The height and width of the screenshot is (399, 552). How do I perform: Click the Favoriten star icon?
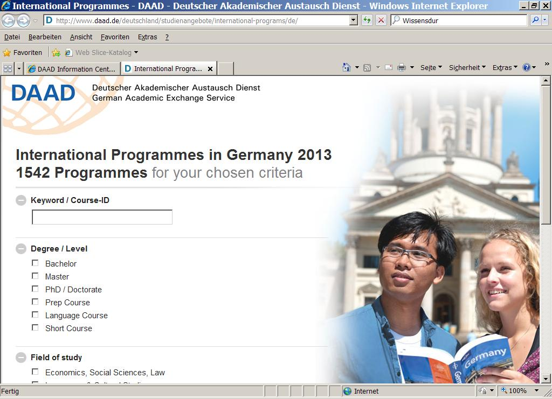[6, 53]
